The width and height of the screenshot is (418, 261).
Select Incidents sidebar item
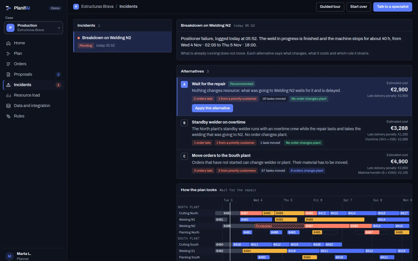(x=33, y=85)
